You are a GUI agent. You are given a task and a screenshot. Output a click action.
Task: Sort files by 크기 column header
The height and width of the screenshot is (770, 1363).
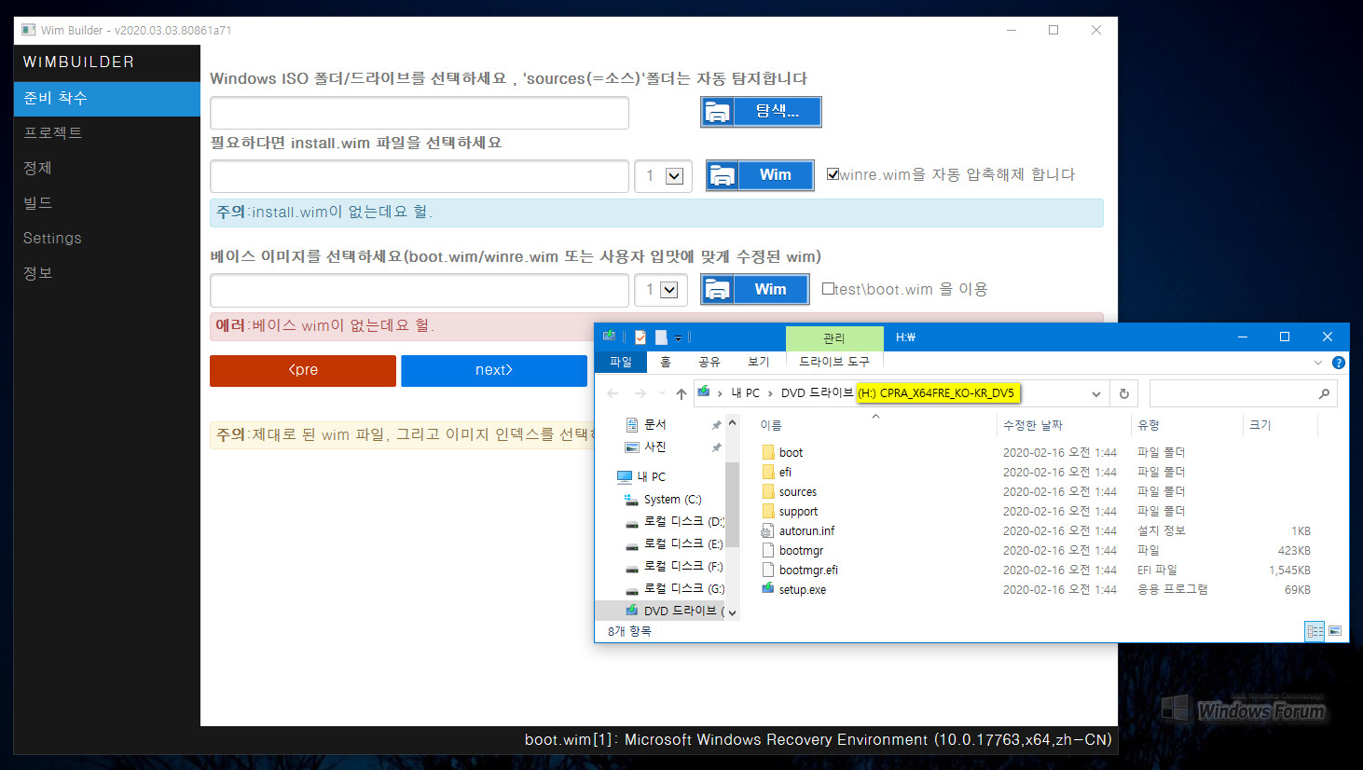[x=1281, y=425]
